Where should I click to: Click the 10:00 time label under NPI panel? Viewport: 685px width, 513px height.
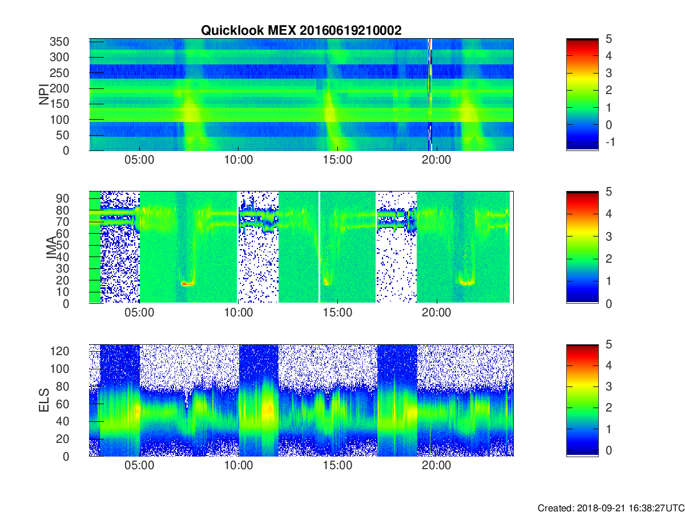coord(238,160)
